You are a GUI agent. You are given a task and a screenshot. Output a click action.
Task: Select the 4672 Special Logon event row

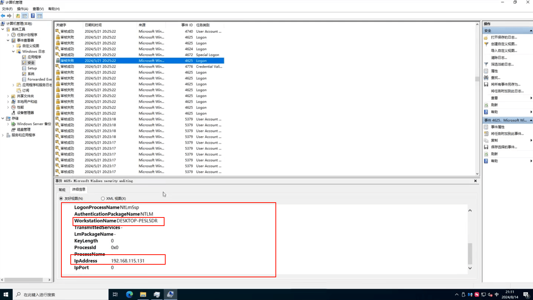point(140,55)
